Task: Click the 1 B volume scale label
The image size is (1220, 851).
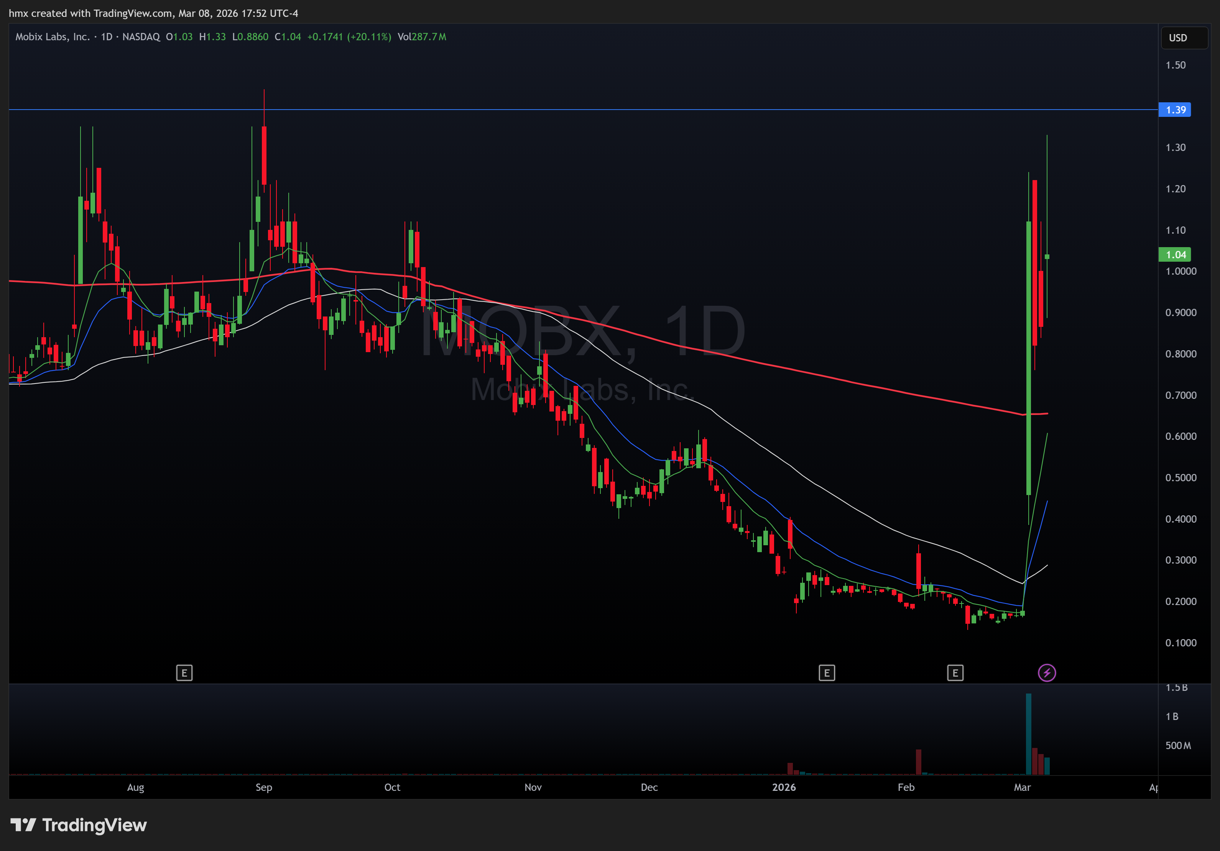Action: tap(1172, 716)
